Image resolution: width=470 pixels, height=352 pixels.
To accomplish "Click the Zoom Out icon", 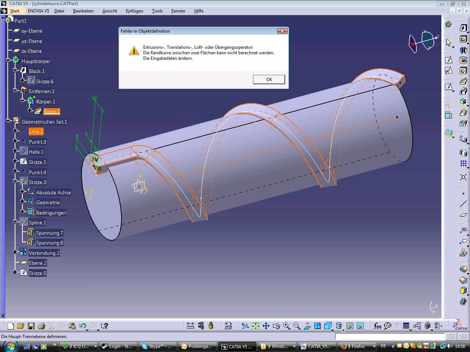I will click(297, 326).
